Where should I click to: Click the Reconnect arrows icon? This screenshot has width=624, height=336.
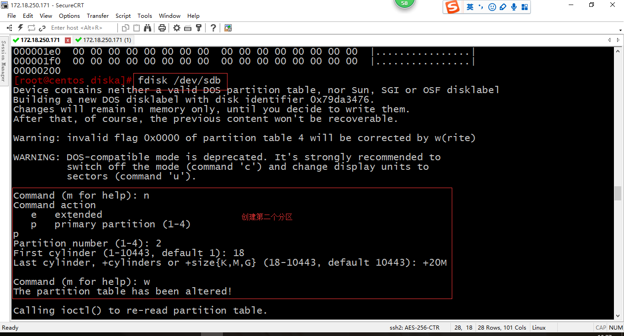[31, 28]
